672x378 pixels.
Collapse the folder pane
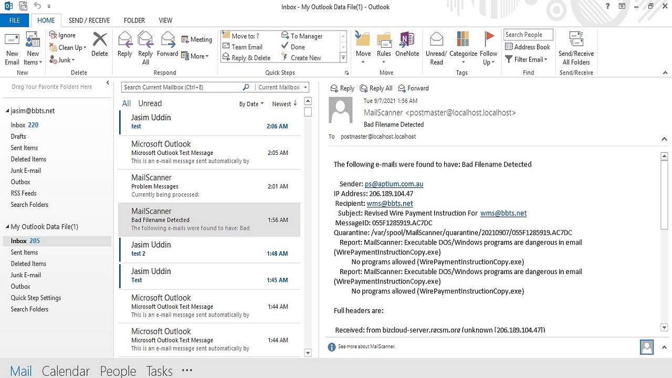[108, 83]
